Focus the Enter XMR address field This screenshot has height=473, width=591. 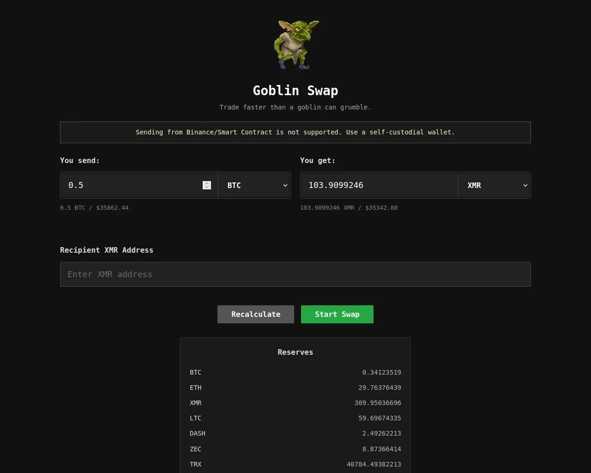[295, 274]
